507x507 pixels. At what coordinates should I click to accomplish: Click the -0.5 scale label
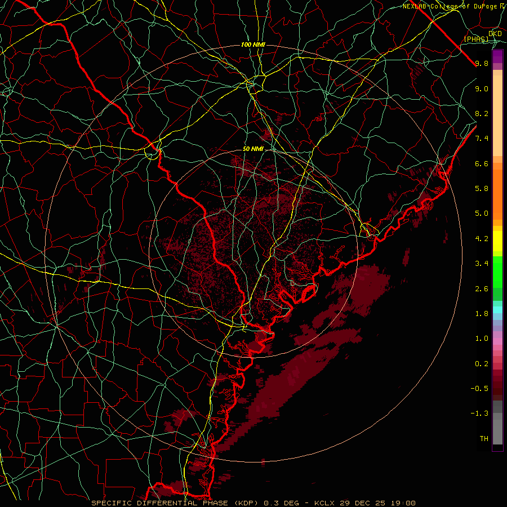click(479, 389)
